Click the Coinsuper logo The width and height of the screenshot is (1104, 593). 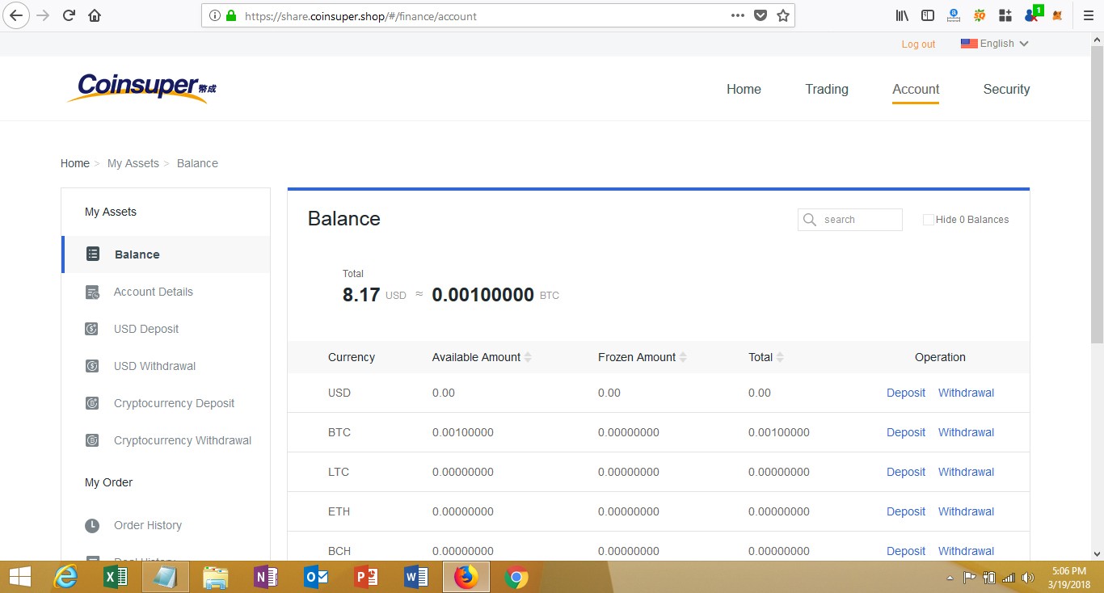point(142,87)
